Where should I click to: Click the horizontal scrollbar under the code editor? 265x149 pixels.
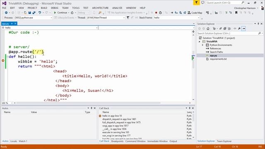(x=88, y=103)
